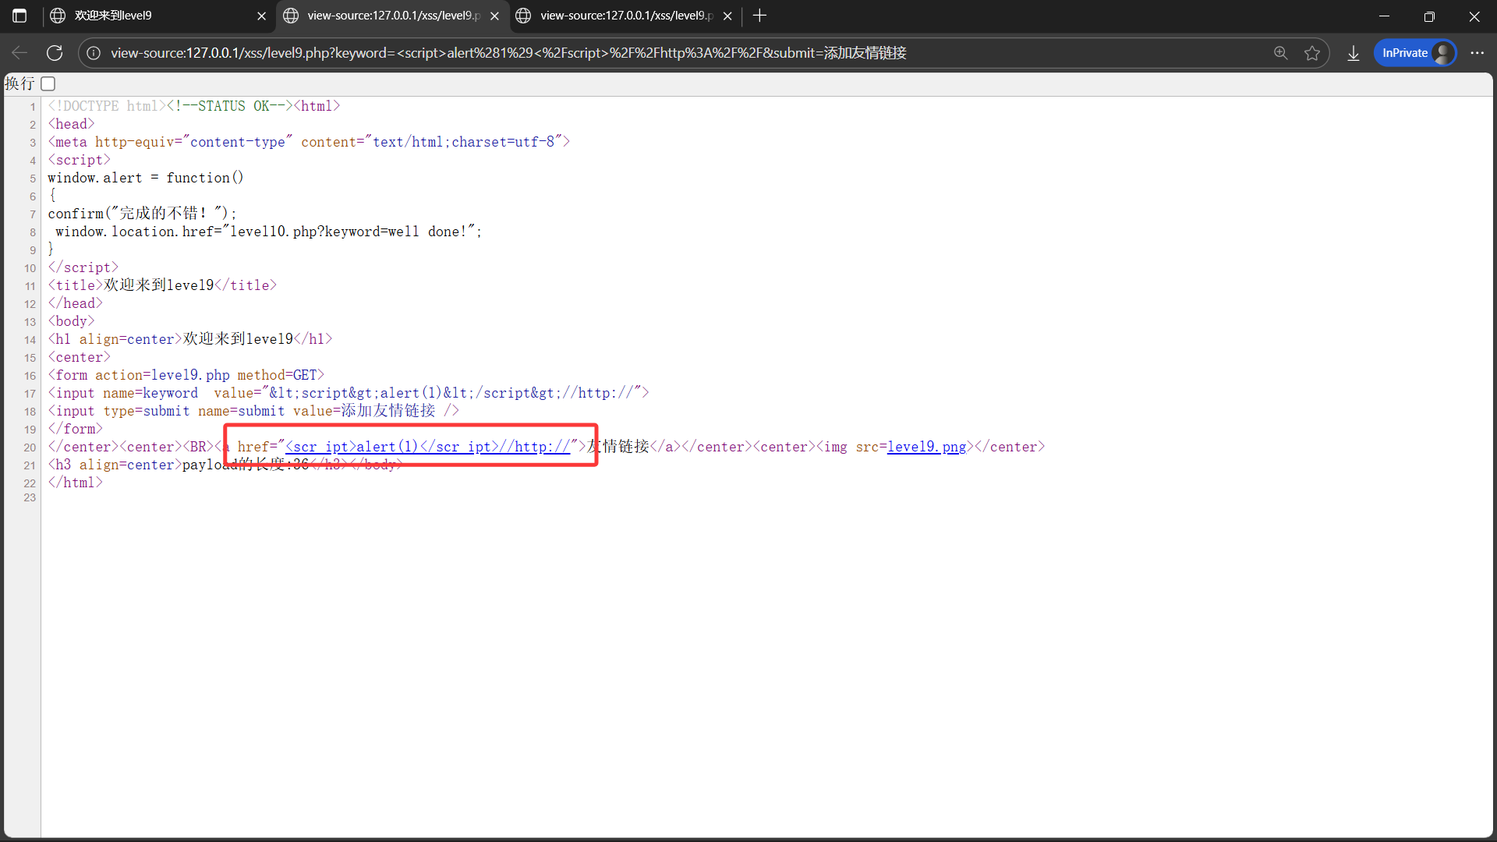Click the browser refresh icon
The height and width of the screenshot is (842, 1497).
pos(55,53)
